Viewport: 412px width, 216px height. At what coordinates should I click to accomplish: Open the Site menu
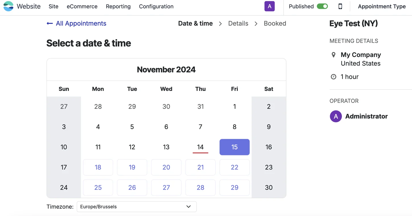pos(54,6)
